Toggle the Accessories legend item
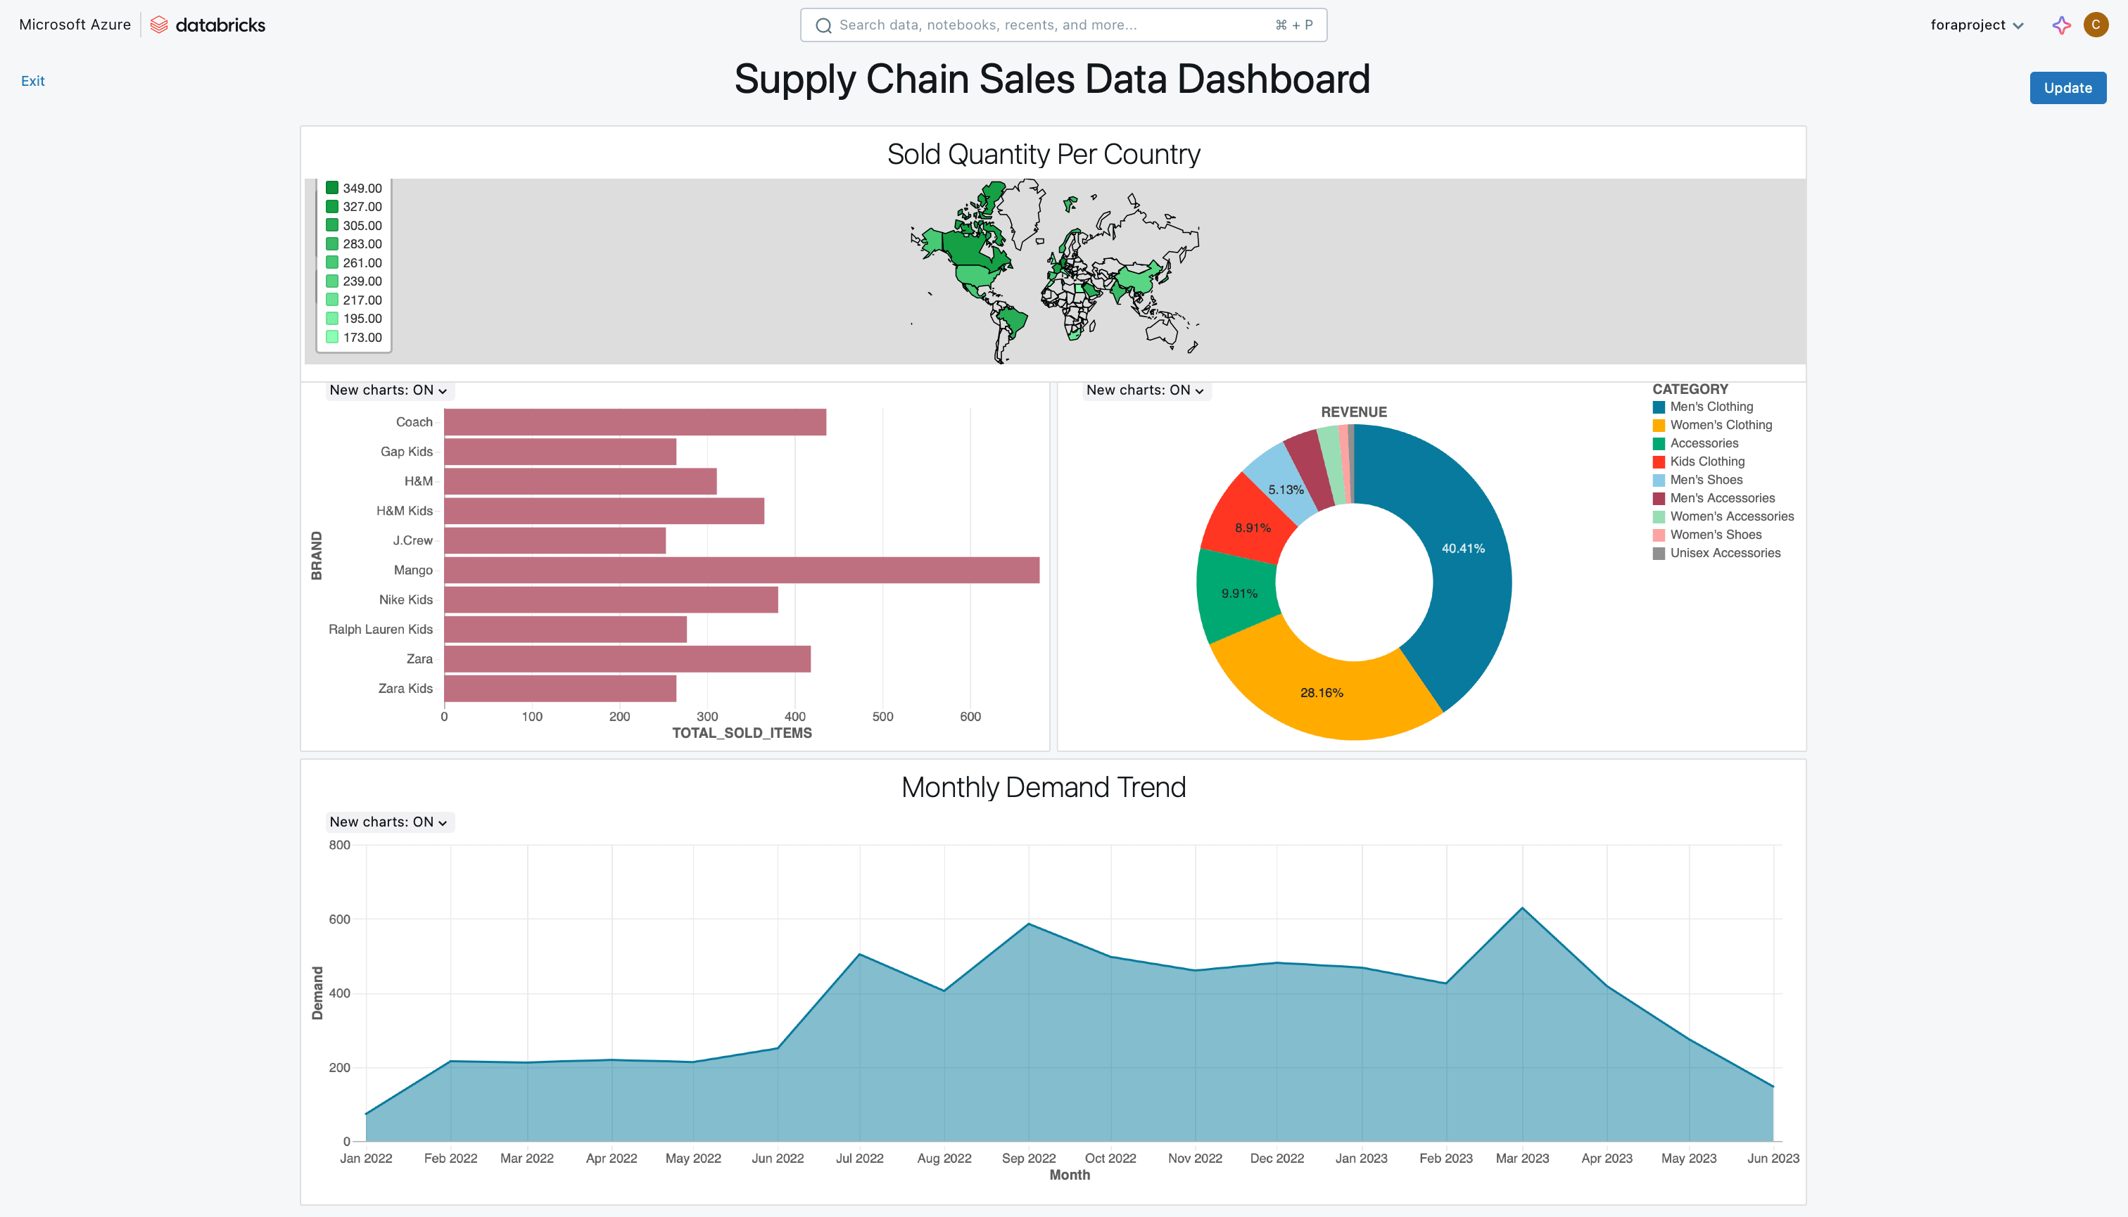Image resolution: width=2128 pixels, height=1217 pixels. (x=1703, y=443)
